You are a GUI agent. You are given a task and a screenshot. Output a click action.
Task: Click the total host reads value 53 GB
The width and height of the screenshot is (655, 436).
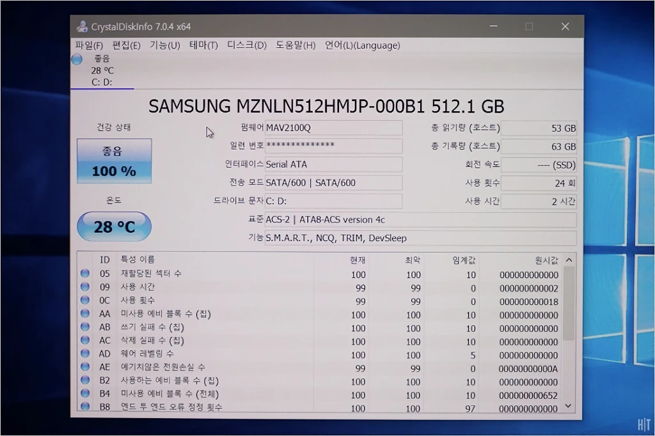point(539,128)
